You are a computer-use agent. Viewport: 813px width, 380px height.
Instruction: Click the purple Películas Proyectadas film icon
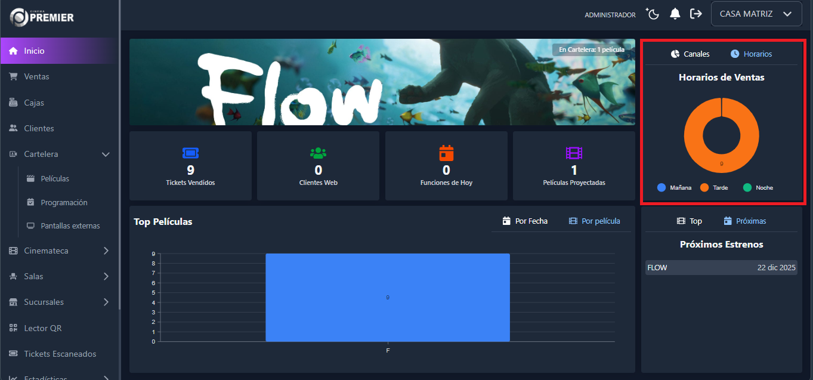(x=574, y=153)
